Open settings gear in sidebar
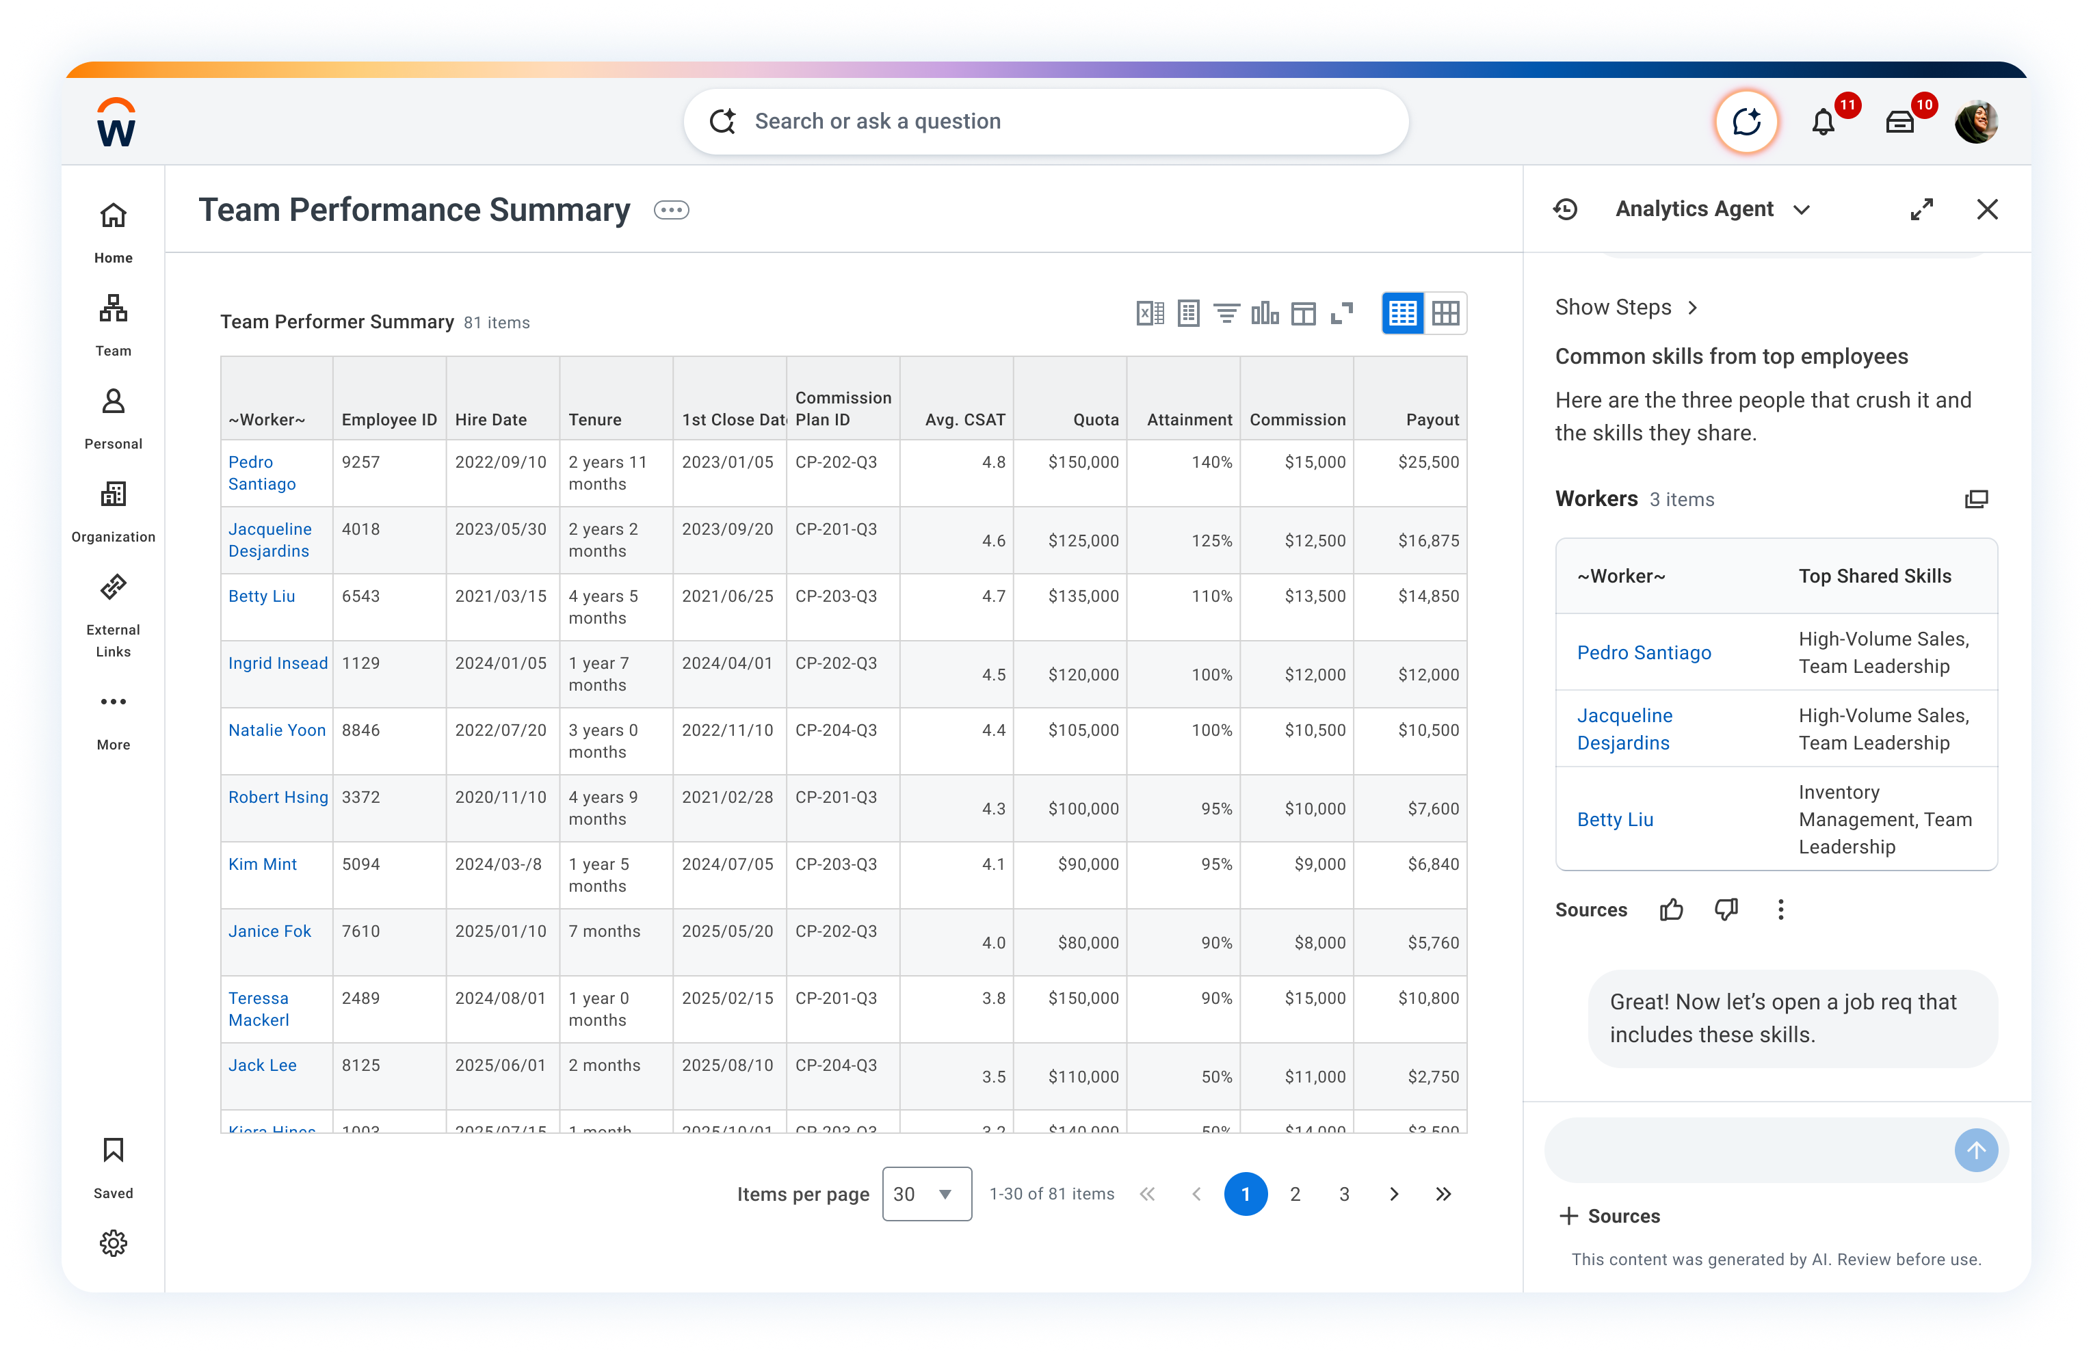This screenshot has width=2093, height=1354. click(114, 1243)
